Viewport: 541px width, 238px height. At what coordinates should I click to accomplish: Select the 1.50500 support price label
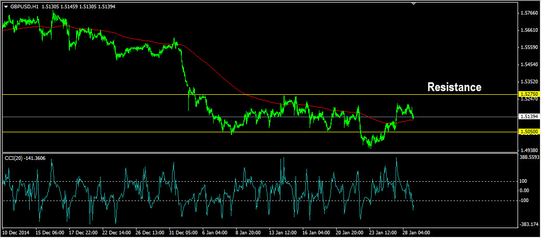[530, 132]
